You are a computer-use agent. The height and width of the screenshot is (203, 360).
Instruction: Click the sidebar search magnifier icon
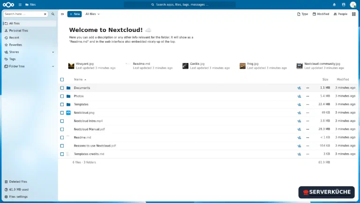coord(53,14)
